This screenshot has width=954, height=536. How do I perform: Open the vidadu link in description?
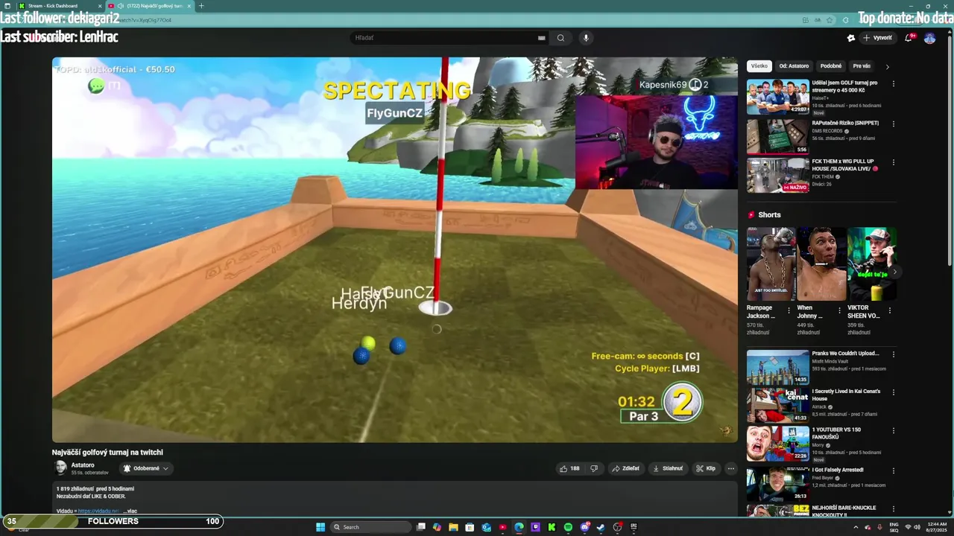tap(98, 511)
